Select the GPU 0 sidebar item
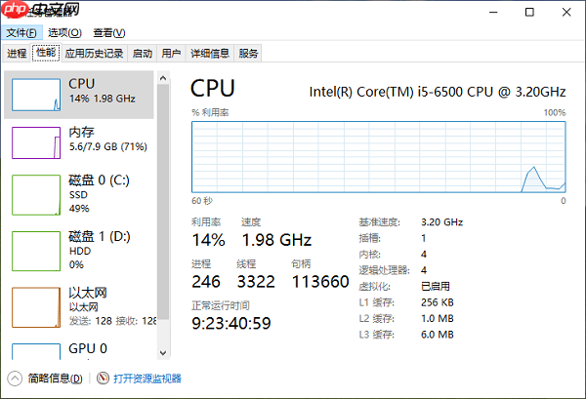 (x=79, y=349)
